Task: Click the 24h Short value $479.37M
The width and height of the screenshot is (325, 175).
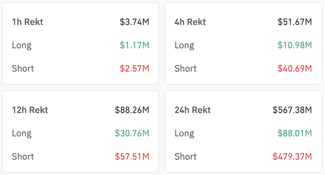Action: click(x=292, y=157)
